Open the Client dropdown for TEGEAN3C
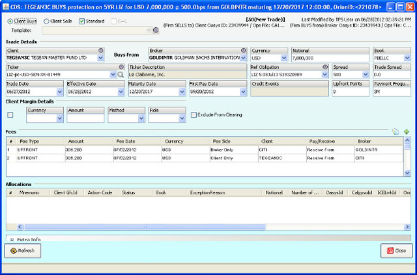This screenshot has width=417, height=275. 100,58
